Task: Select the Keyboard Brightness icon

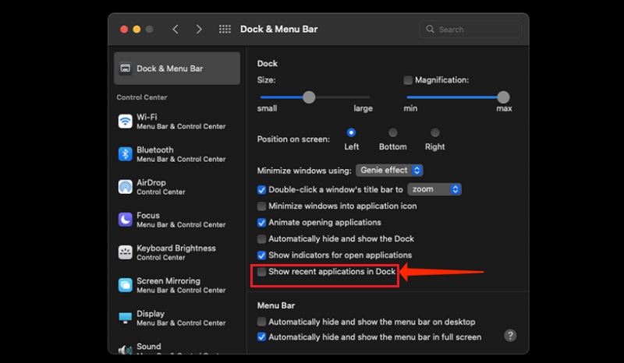Action: point(125,252)
